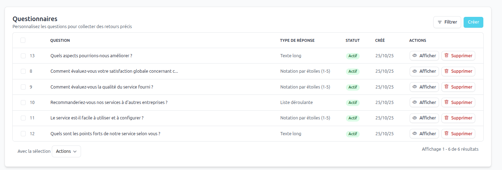The width and height of the screenshot is (502, 170).
Task: Sort by the Question column header
Action: (60, 40)
